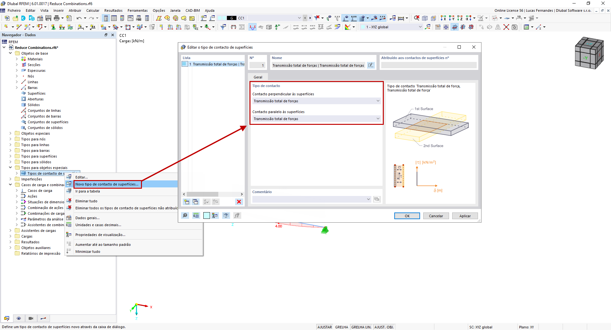Select Novo tipo de contacto de superfícies...
The width and height of the screenshot is (611, 330).
[x=107, y=184]
